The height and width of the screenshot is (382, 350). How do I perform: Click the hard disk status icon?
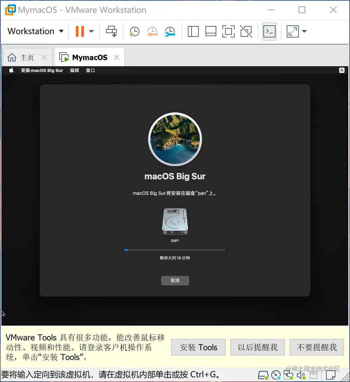click(263, 375)
